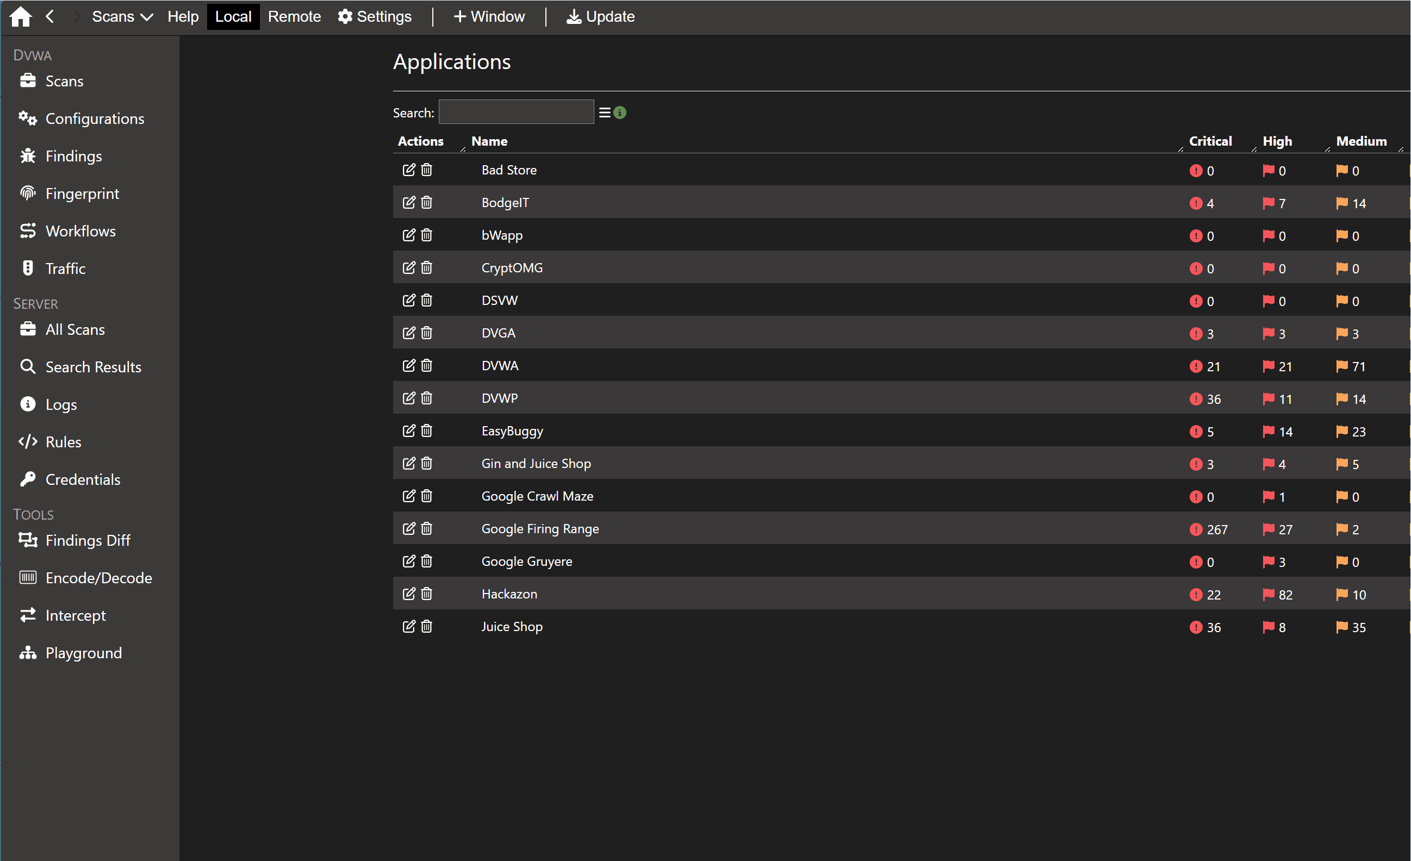Viewport: 1411px width, 861px height.
Task: Click the trash icon for Juice Shop
Action: (427, 627)
